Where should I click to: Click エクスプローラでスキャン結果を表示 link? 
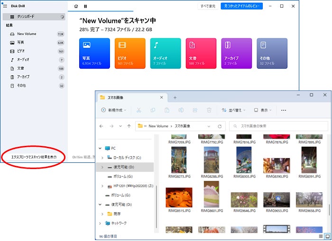click(34, 157)
